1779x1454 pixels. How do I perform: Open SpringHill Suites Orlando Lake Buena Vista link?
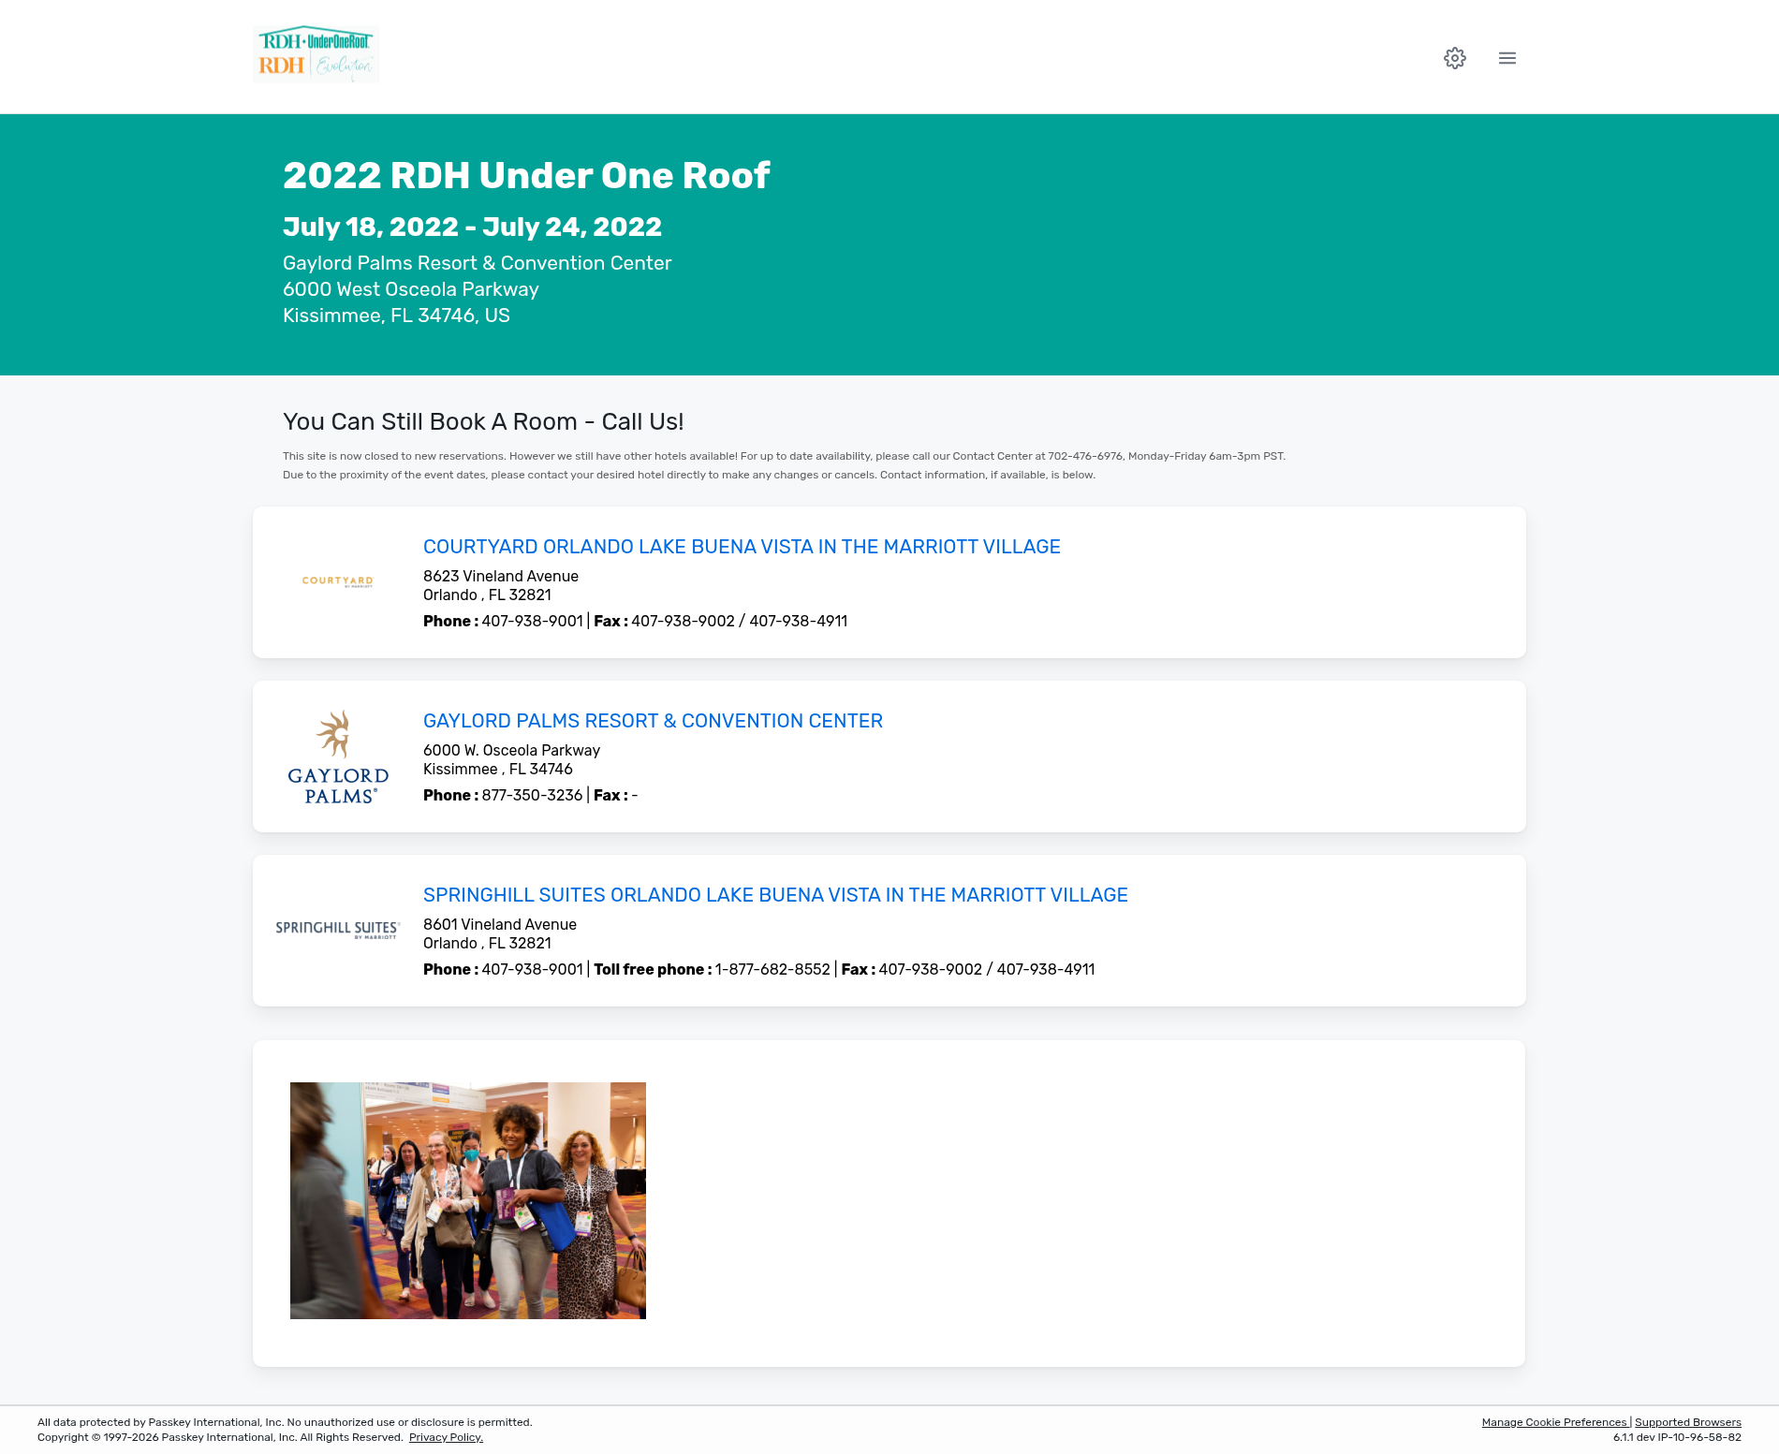tap(775, 895)
